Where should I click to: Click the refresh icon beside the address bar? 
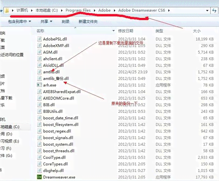pos(214,11)
